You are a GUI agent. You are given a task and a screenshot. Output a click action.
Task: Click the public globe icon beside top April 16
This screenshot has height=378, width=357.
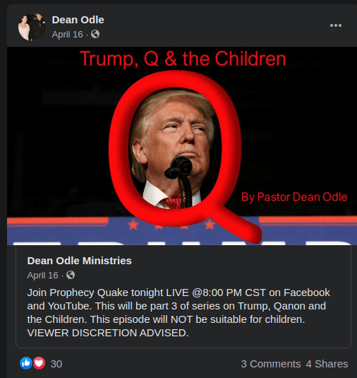(x=95, y=34)
